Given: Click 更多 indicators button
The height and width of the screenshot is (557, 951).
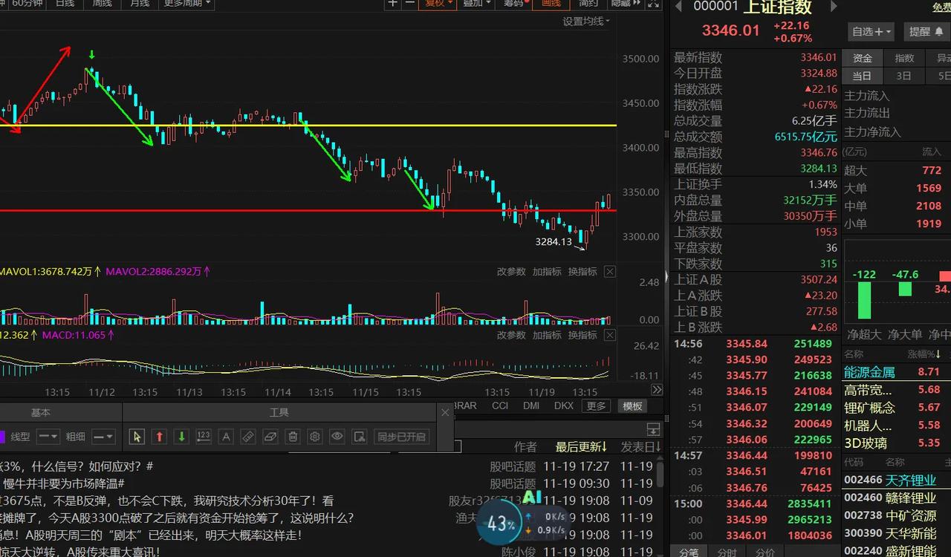Looking at the screenshot, I should (x=596, y=405).
